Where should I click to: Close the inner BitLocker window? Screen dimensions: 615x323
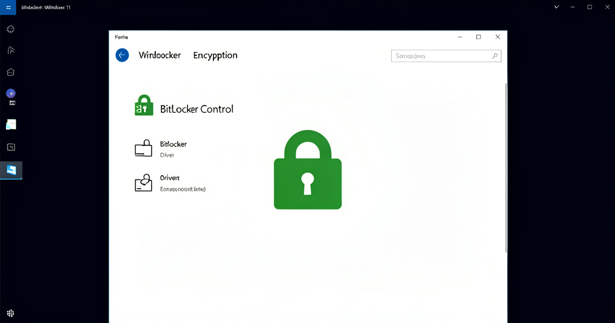[x=498, y=37]
